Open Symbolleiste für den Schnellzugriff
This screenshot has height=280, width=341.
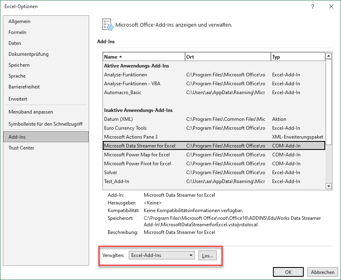pyautogui.click(x=45, y=124)
